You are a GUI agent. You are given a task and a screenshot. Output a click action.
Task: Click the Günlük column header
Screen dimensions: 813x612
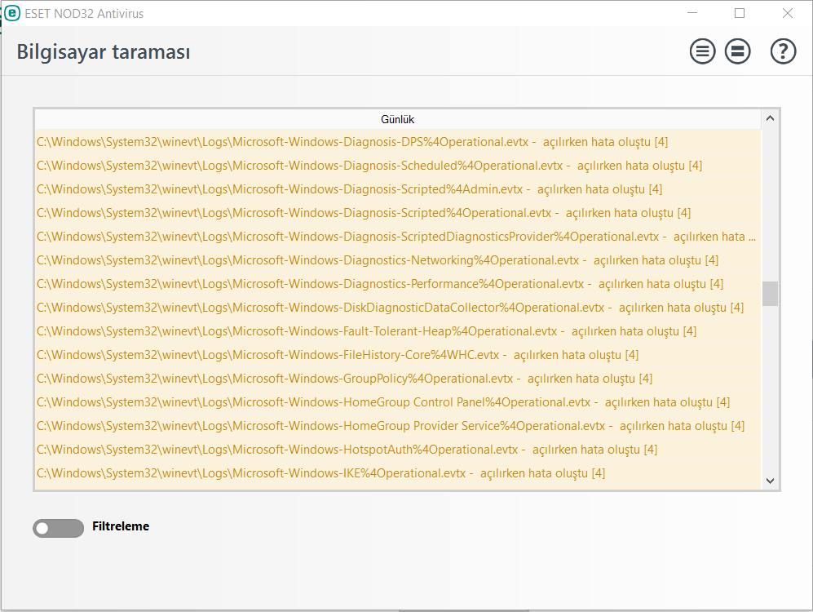click(x=397, y=119)
